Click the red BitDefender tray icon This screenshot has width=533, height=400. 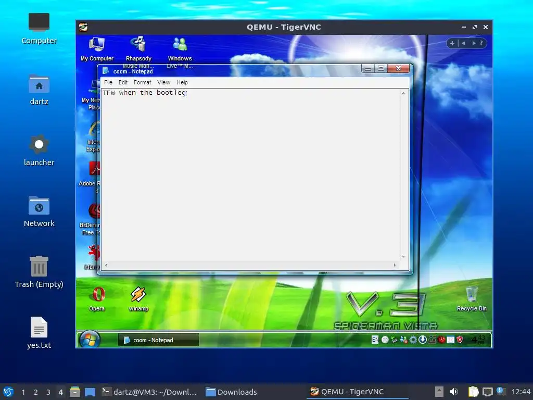click(x=441, y=340)
